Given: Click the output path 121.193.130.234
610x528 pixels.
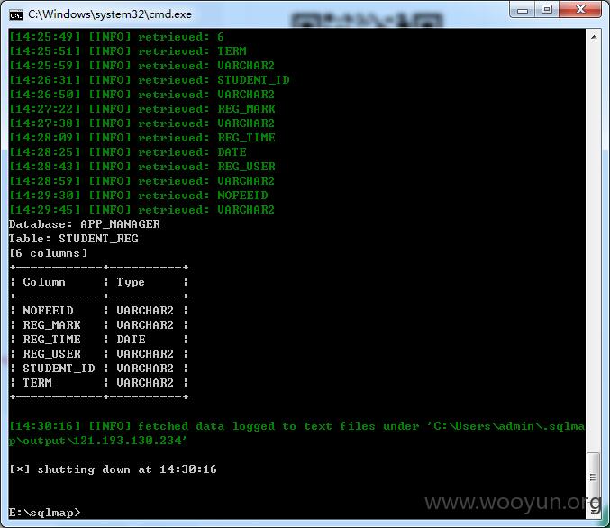Looking at the screenshot, I should point(128,441).
